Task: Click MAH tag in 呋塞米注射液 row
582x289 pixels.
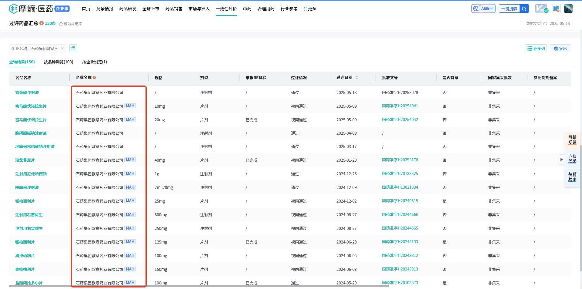Action: click(x=130, y=187)
